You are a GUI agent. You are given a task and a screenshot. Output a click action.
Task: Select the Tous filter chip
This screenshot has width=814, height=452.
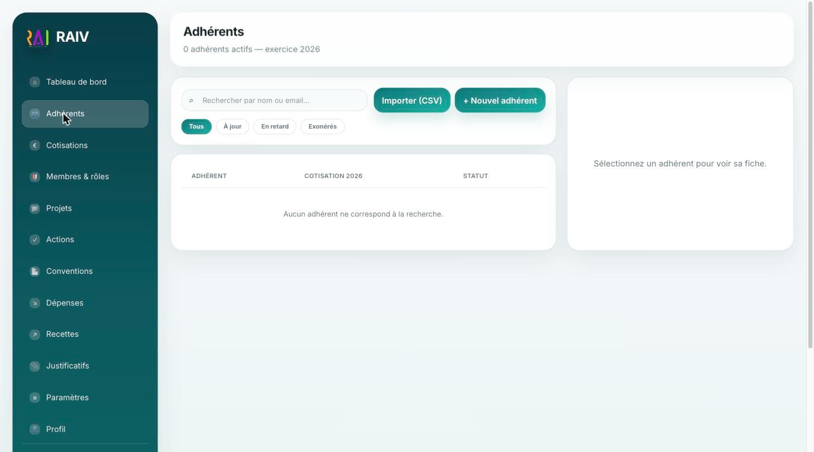click(196, 126)
